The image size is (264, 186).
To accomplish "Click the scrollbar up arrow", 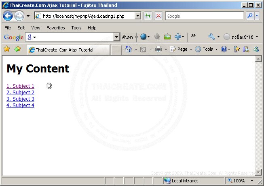I will point(258,59).
